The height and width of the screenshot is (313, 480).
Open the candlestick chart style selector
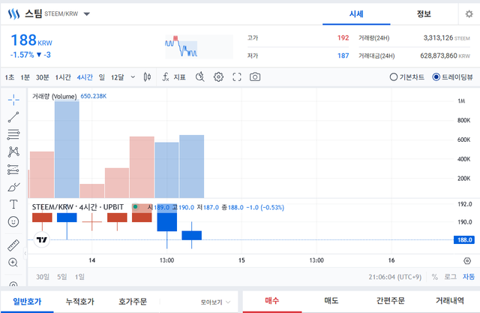(x=147, y=77)
